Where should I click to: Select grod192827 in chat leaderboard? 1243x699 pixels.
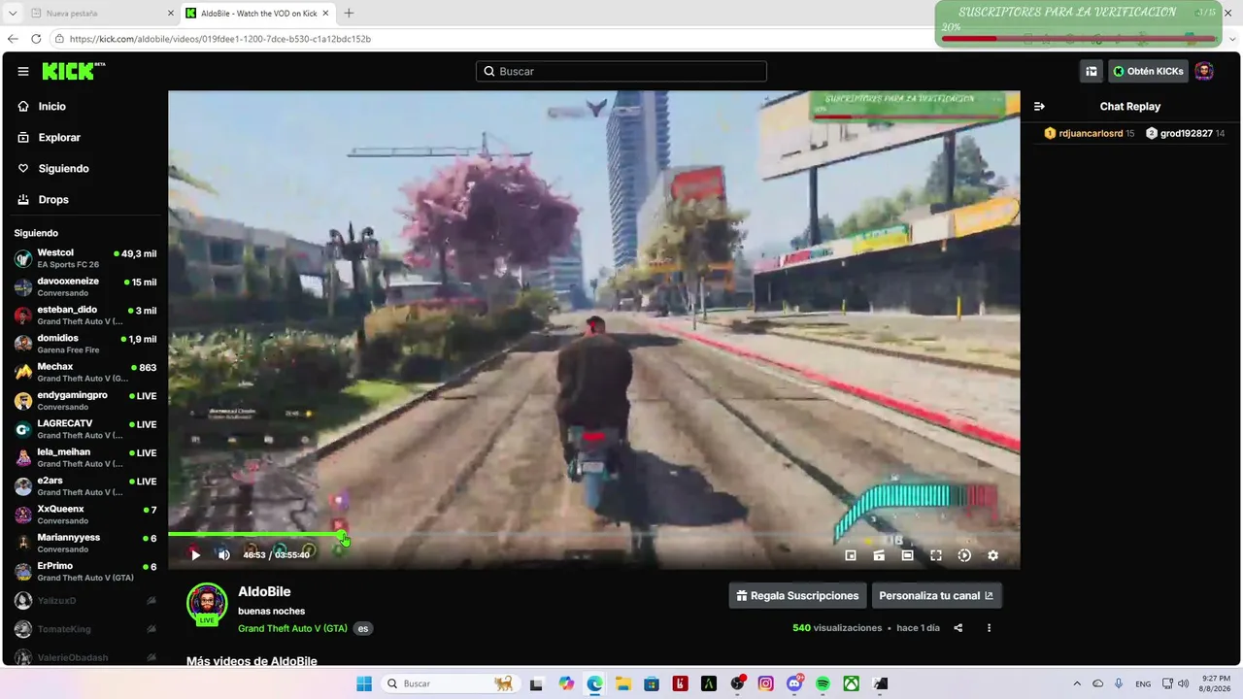tap(1185, 134)
